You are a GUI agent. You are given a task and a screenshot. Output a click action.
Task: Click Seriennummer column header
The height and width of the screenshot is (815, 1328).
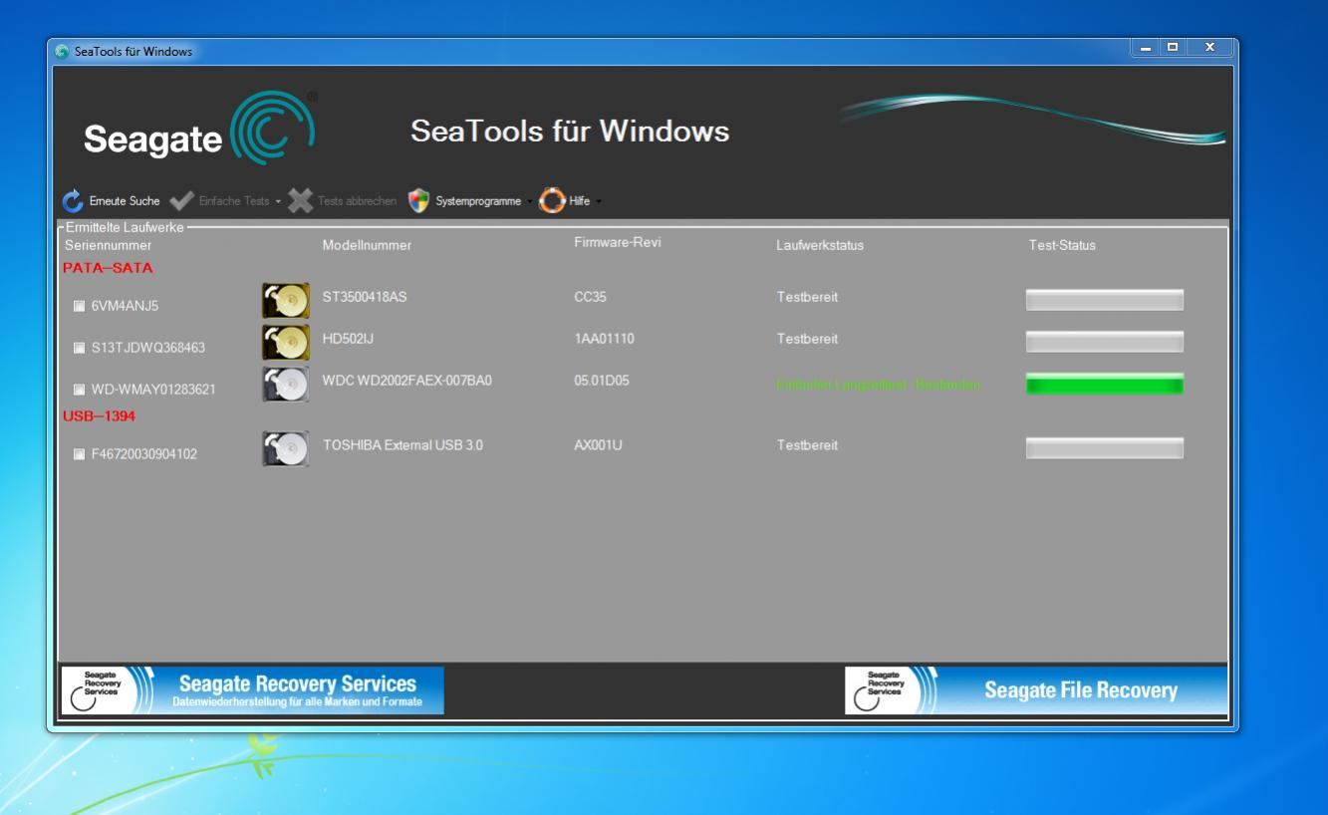point(109,245)
